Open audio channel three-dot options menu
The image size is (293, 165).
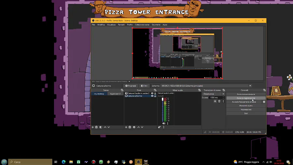pyautogui.click(x=168, y=123)
